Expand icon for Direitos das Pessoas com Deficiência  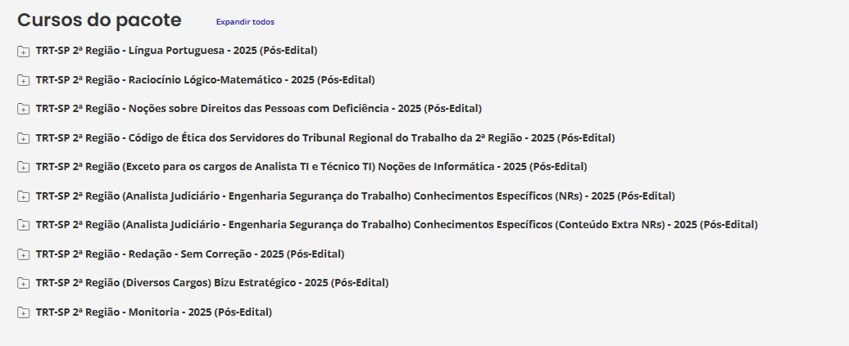[x=23, y=110]
